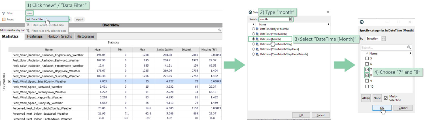Click the export button
This screenshot has height=120, width=425.
click(79, 20)
